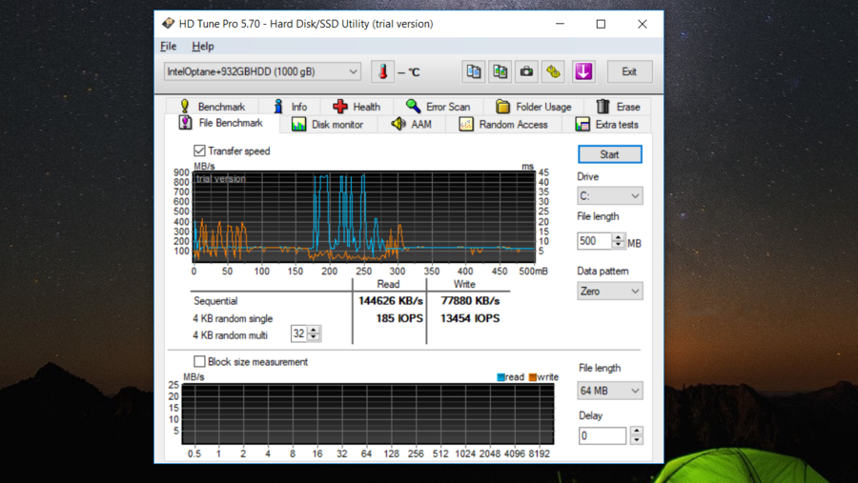Click the 4 KB random single label
Viewport: 858px width, 483px height.
point(233,318)
